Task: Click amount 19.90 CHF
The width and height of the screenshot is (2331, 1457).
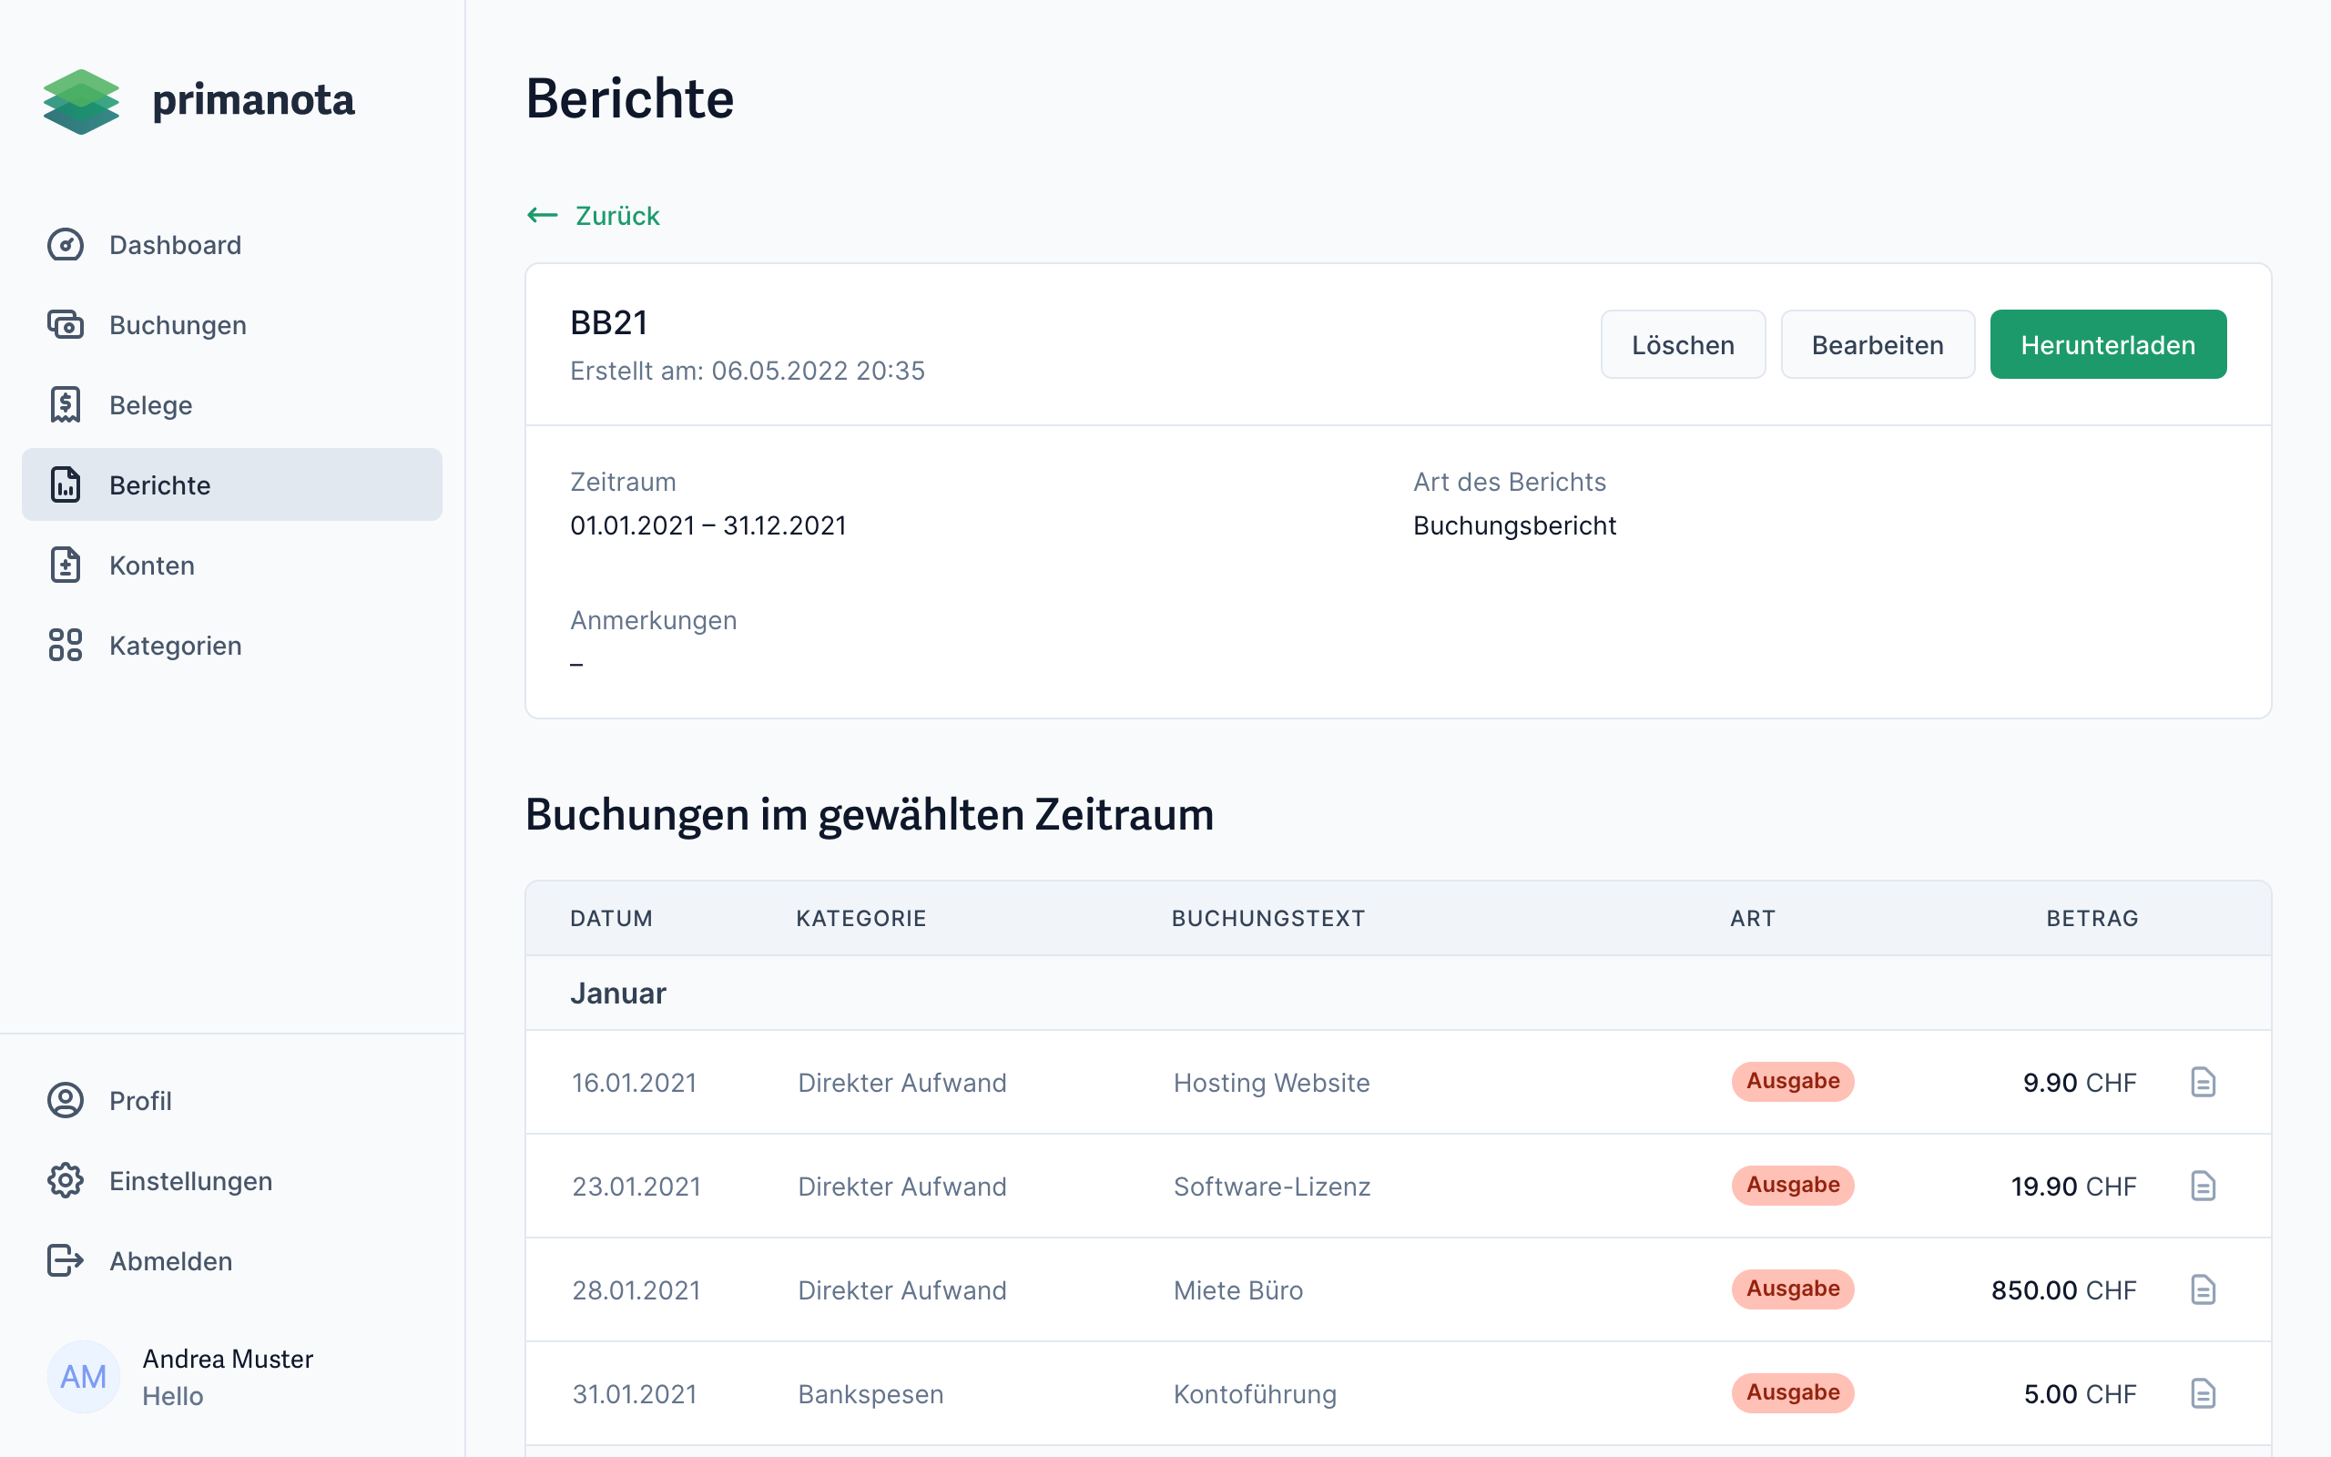Action: (2074, 1187)
